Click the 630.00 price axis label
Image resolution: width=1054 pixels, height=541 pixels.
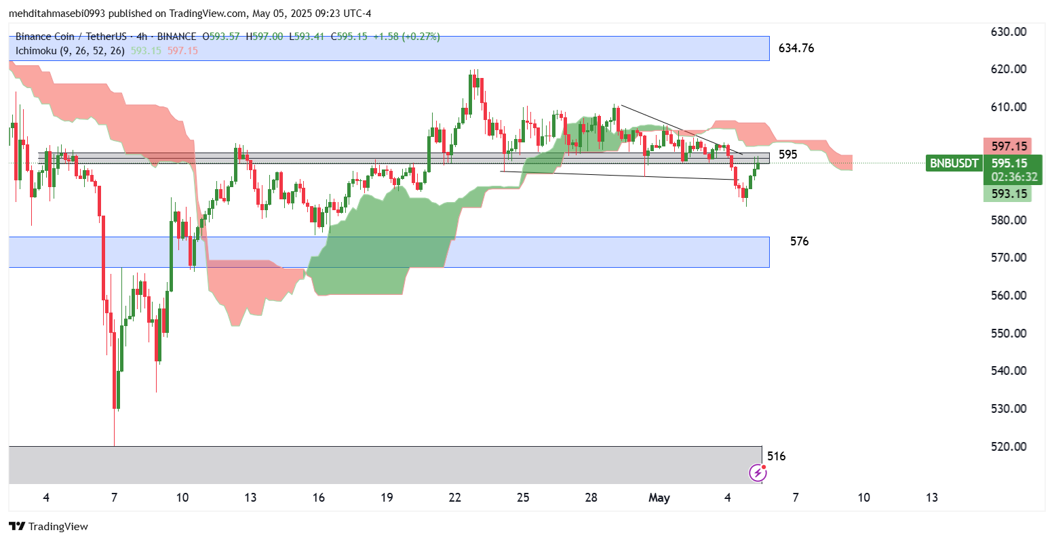tap(1007, 32)
